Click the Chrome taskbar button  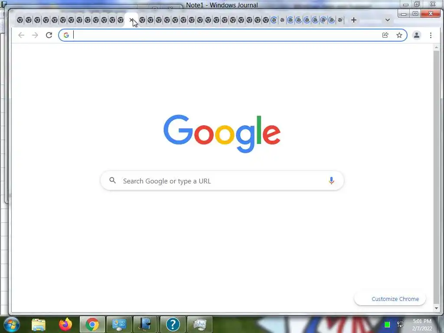tap(92, 324)
